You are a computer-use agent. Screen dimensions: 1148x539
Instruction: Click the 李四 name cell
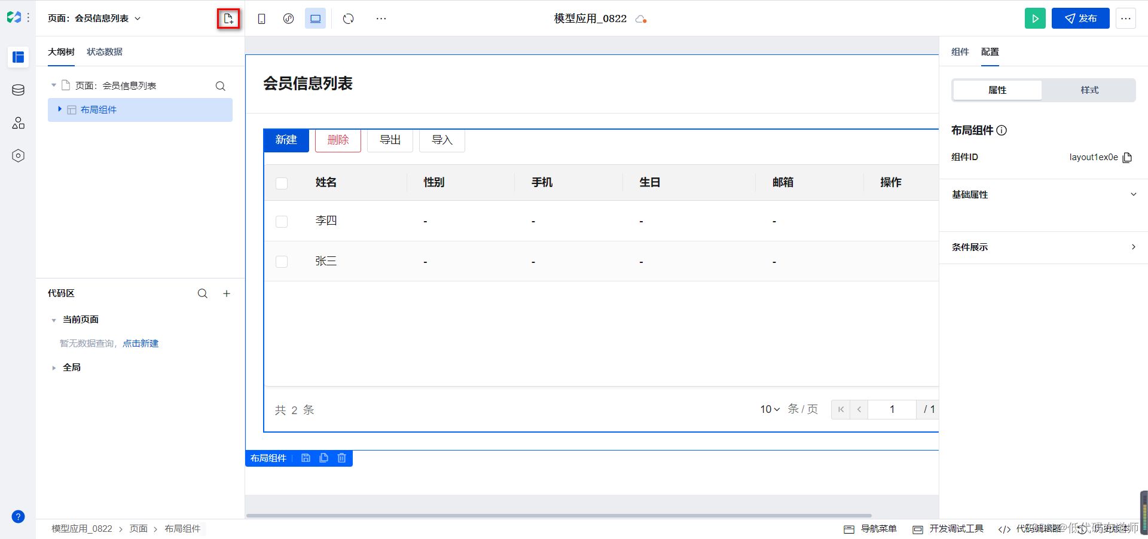point(326,220)
